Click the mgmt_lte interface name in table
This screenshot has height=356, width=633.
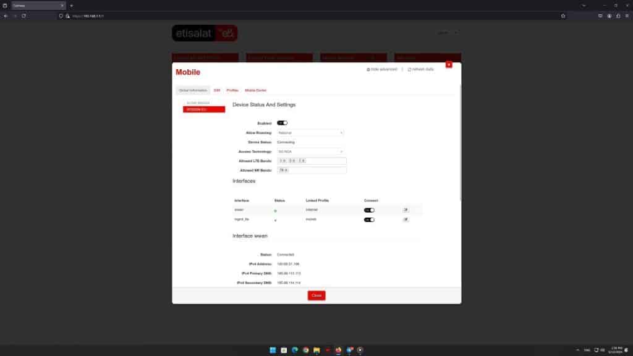[x=242, y=219]
